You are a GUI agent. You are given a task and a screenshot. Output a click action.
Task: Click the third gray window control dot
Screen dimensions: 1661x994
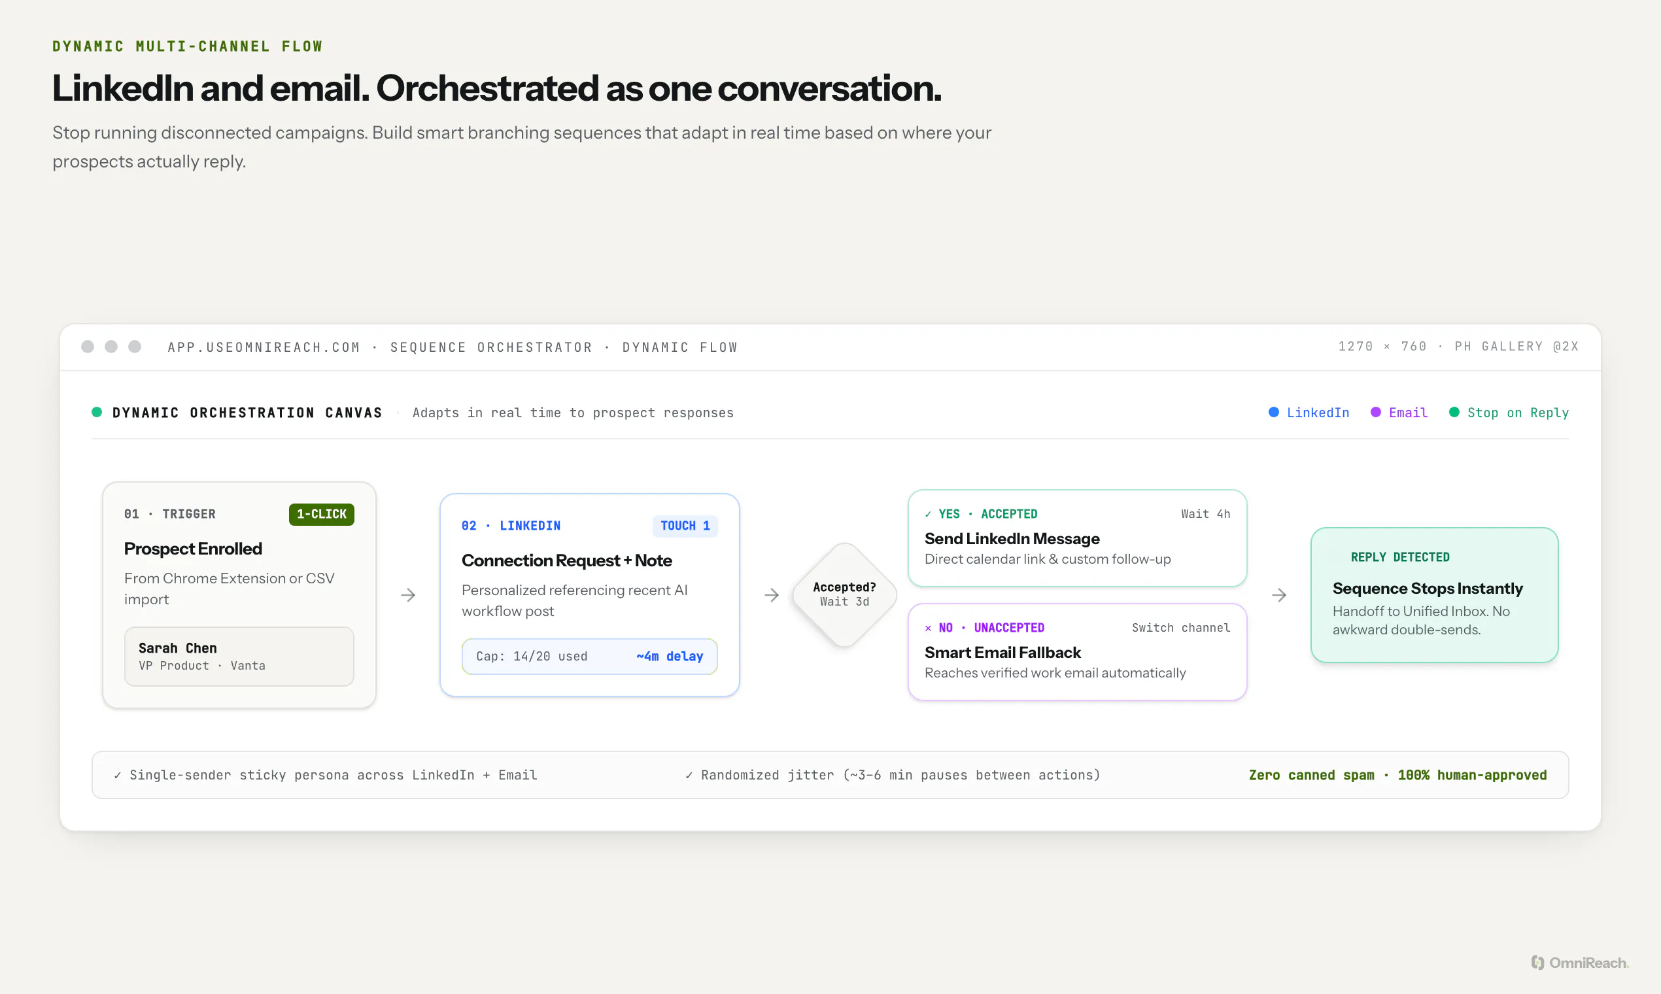[x=135, y=347]
